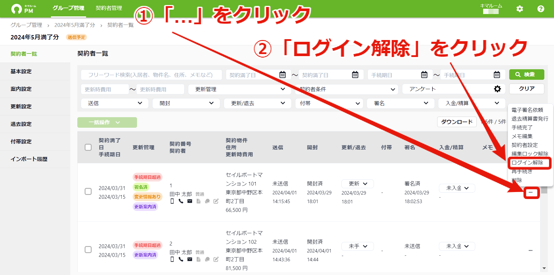Click the green 検索 search button
The width and height of the screenshot is (554, 275).
click(526, 75)
